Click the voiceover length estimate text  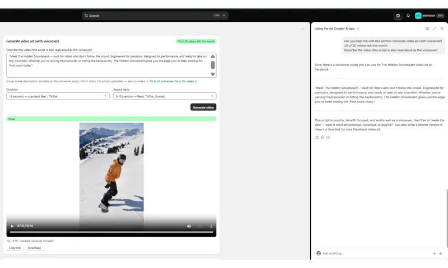[172, 81]
